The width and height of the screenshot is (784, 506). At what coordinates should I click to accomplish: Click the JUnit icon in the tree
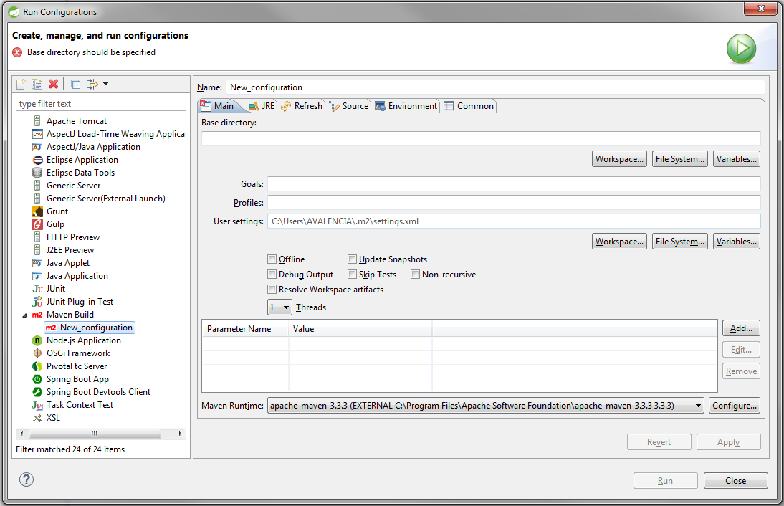click(37, 289)
